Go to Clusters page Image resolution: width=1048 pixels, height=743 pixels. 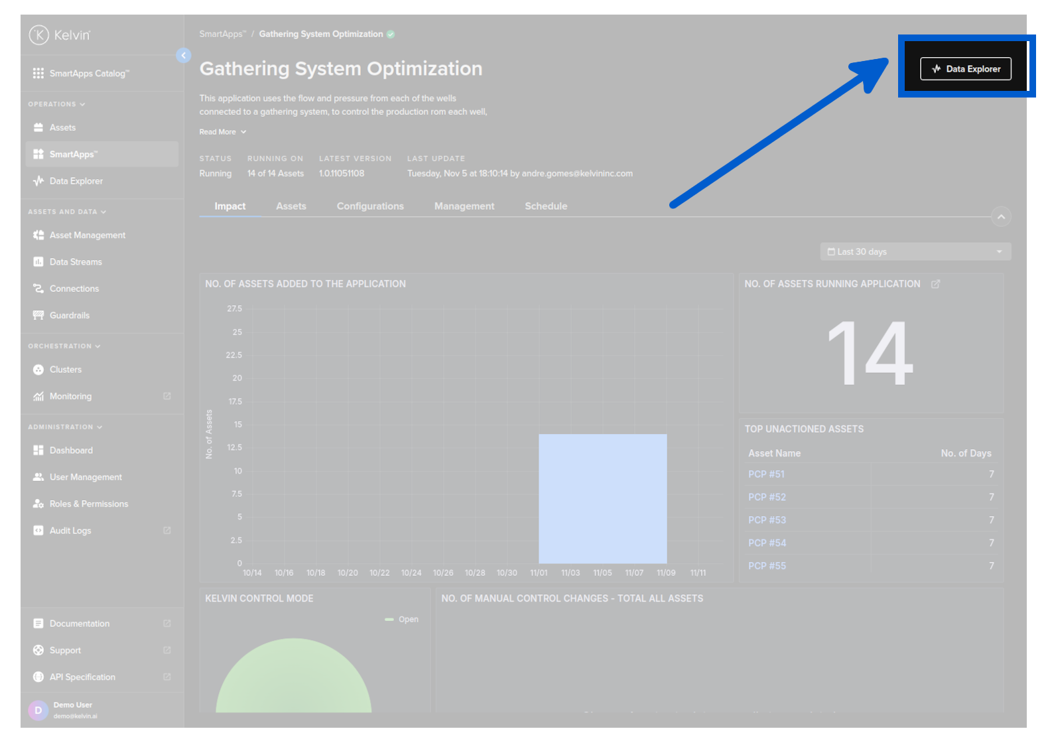tap(65, 370)
